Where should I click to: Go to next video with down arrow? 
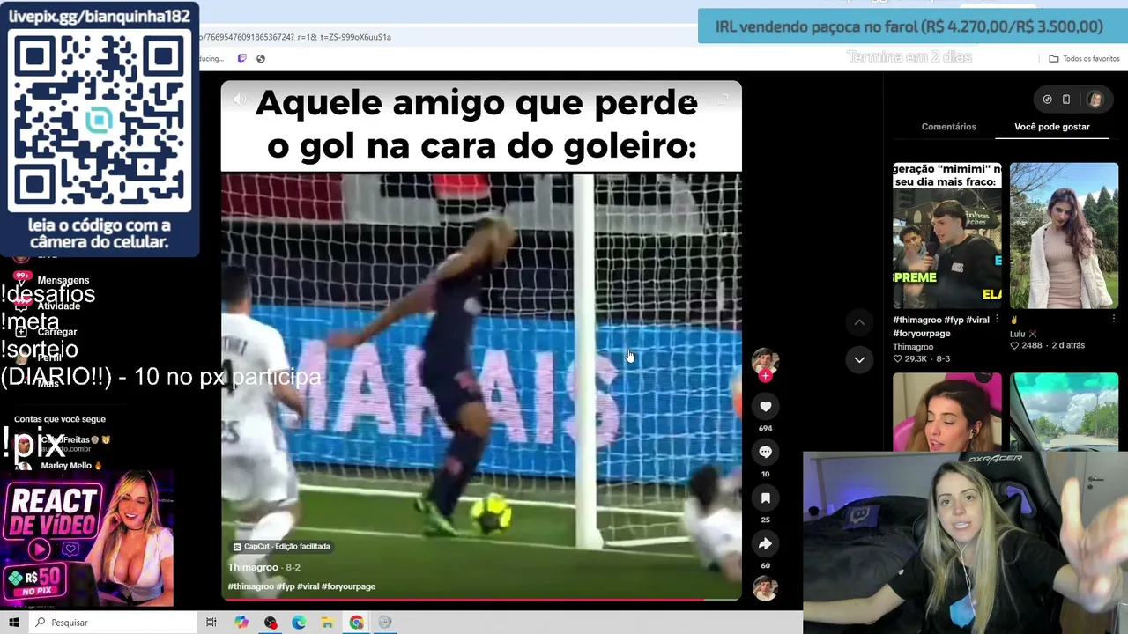click(859, 359)
